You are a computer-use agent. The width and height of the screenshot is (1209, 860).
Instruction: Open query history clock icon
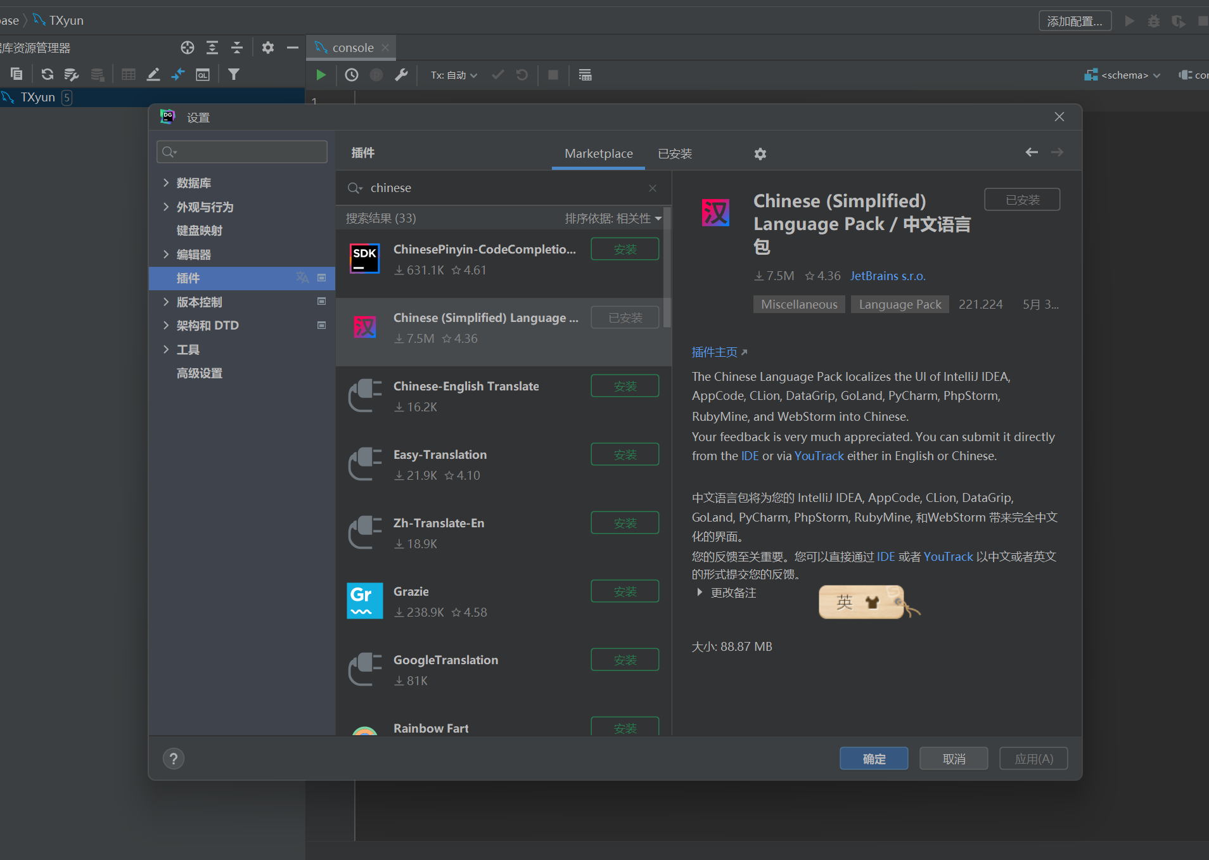(x=352, y=75)
